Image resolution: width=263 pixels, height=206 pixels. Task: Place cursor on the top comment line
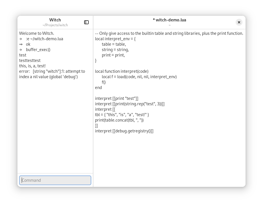(x=169, y=33)
